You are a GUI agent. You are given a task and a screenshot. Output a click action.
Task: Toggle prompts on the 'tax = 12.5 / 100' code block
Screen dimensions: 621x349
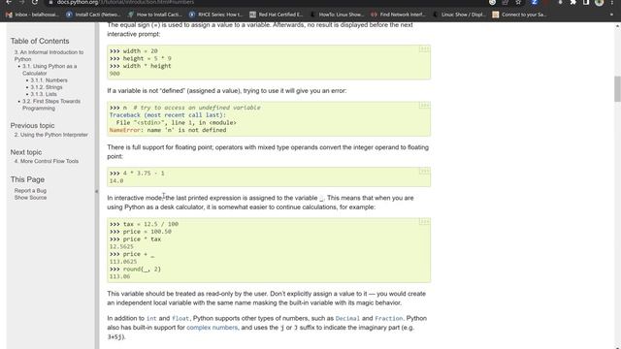click(424, 222)
